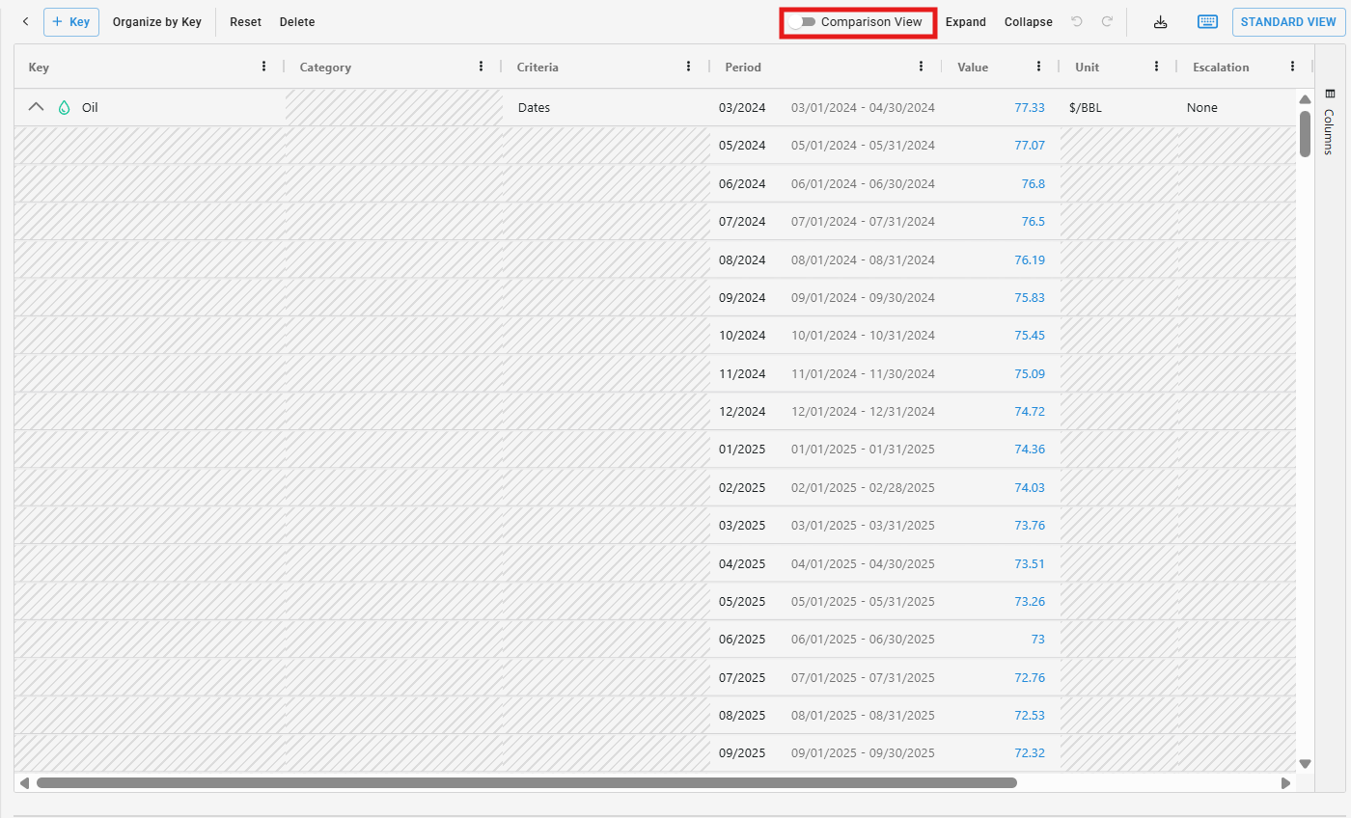Click Collapse in the toolbar
The width and height of the screenshot is (1351, 818).
1028,21
